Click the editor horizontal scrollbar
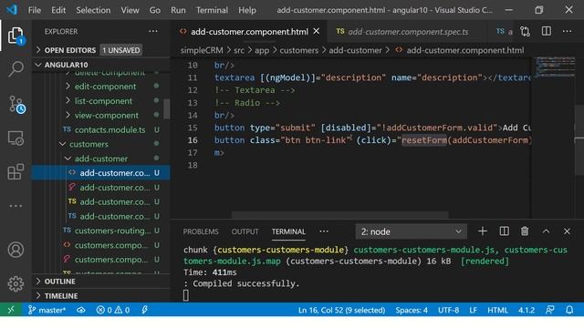This screenshot has width=584, height=328. coord(340,215)
